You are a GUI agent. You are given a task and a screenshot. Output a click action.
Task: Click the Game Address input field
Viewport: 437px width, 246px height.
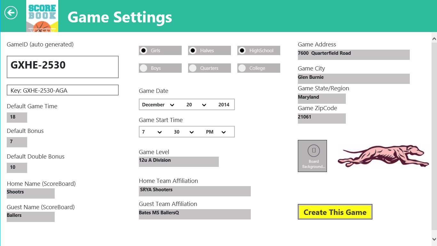click(354, 54)
